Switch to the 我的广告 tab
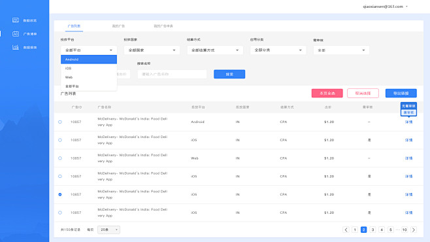430x242 pixels. (x=118, y=26)
